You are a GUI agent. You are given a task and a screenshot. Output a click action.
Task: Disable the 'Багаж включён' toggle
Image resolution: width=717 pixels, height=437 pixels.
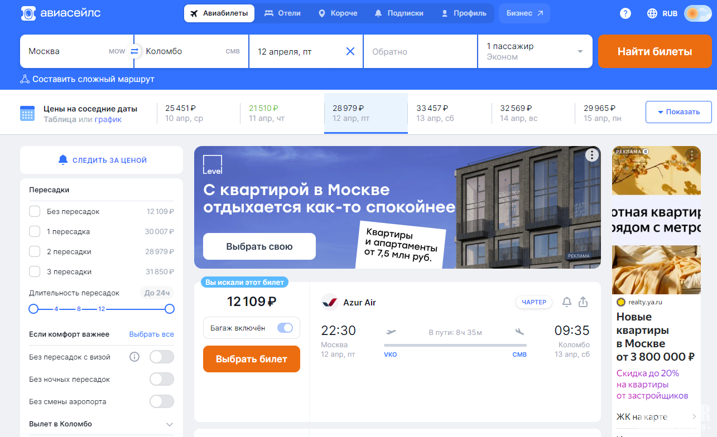pos(285,328)
